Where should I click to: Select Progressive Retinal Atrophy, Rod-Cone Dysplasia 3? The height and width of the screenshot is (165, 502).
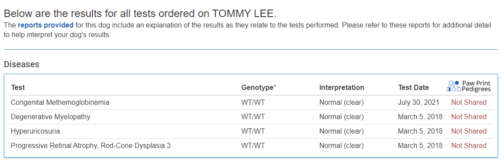(91, 145)
